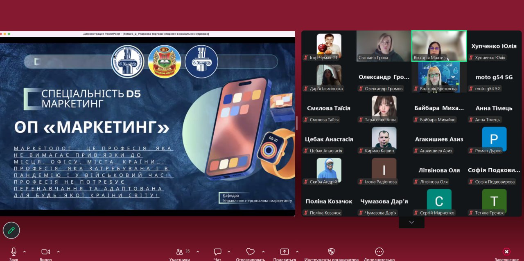The image size is (524, 261).
Task: Select Вікторія Малтиз highlighted video tile
Action: (439, 46)
